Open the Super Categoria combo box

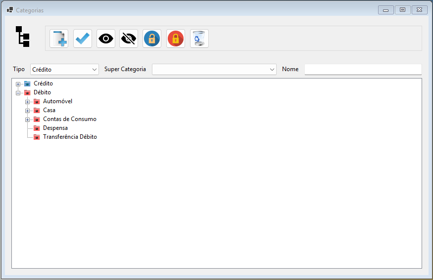coord(214,70)
